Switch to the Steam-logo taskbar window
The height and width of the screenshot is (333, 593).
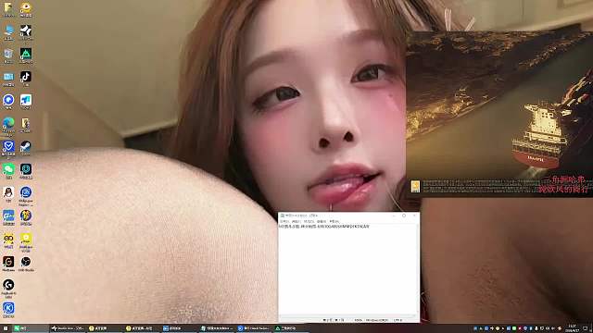tap(68, 328)
